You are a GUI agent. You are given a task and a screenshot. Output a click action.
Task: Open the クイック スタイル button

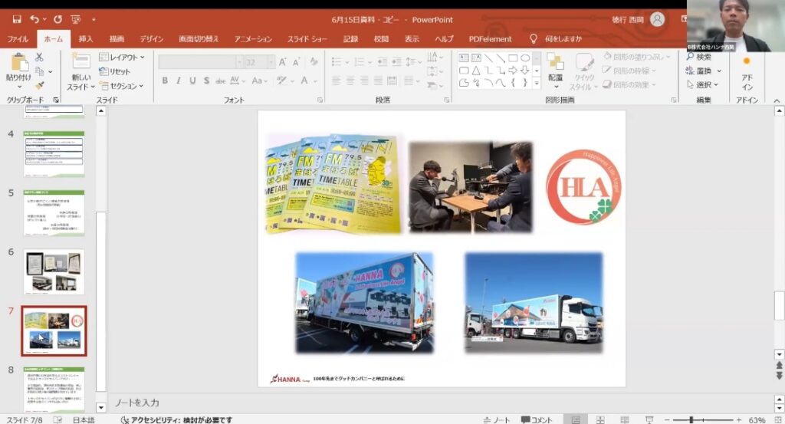583,72
